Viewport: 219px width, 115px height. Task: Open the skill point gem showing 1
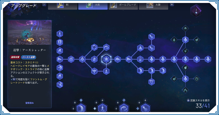196,11
